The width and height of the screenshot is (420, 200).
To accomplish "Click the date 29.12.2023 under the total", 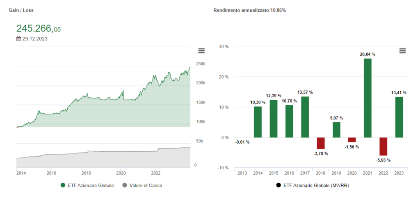I will coord(34,39).
